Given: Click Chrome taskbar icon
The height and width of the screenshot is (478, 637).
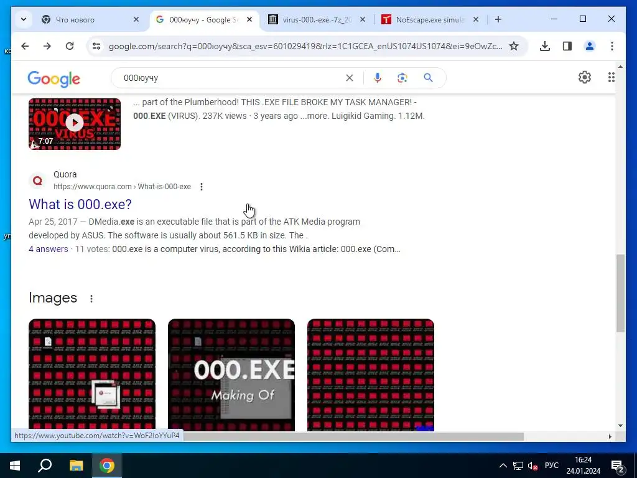Looking at the screenshot, I should pyautogui.click(x=107, y=466).
